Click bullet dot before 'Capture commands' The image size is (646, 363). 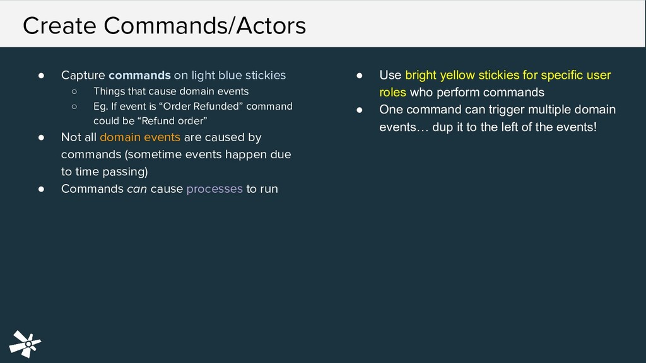point(40,76)
